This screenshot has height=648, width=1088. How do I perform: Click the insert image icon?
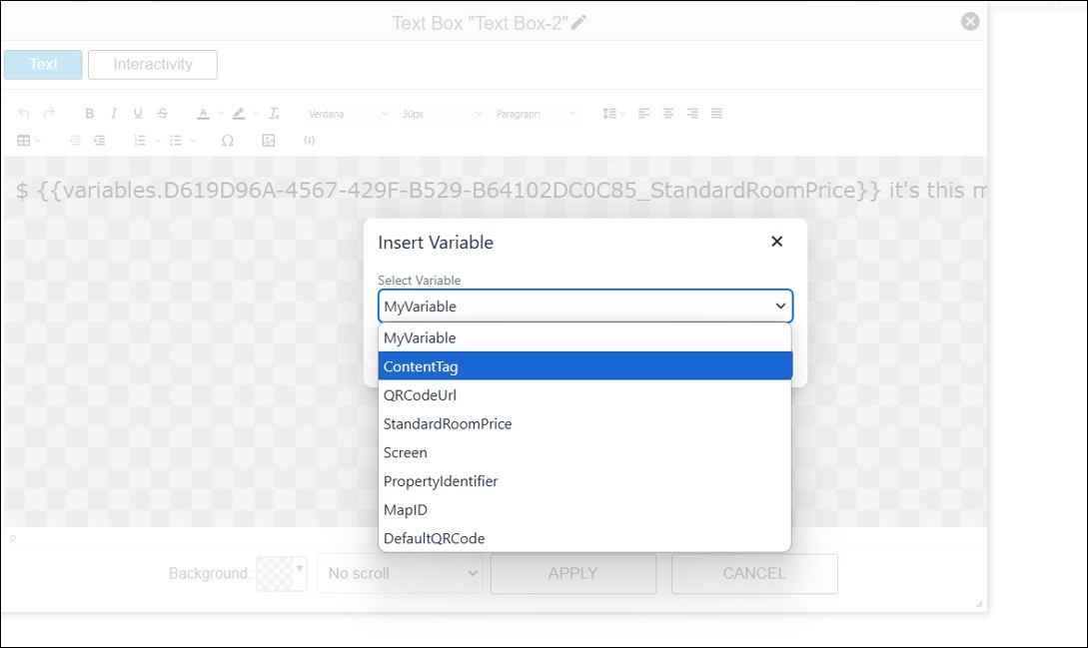tap(268, 141)
